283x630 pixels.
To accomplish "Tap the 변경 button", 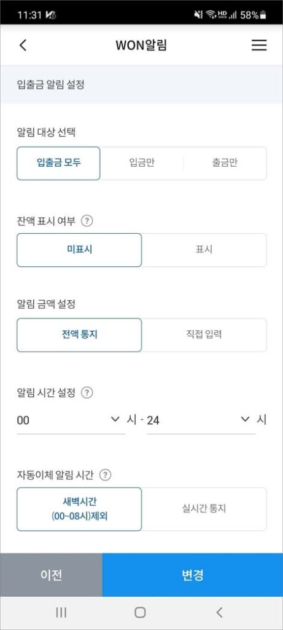I will point(192,575).
